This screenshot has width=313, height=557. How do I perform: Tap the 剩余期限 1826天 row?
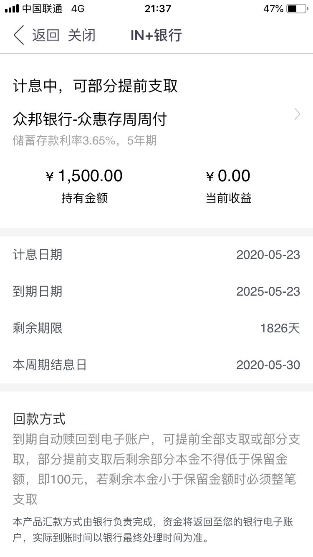[x=156, y=328]
